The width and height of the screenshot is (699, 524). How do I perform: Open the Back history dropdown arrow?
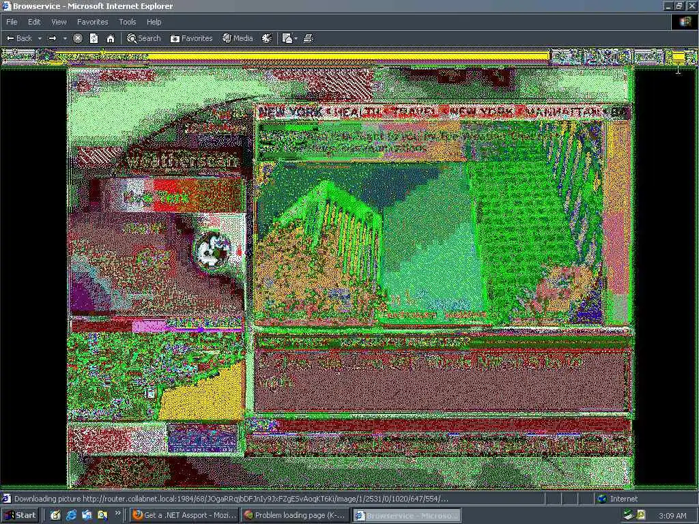[x=40, y=39]
